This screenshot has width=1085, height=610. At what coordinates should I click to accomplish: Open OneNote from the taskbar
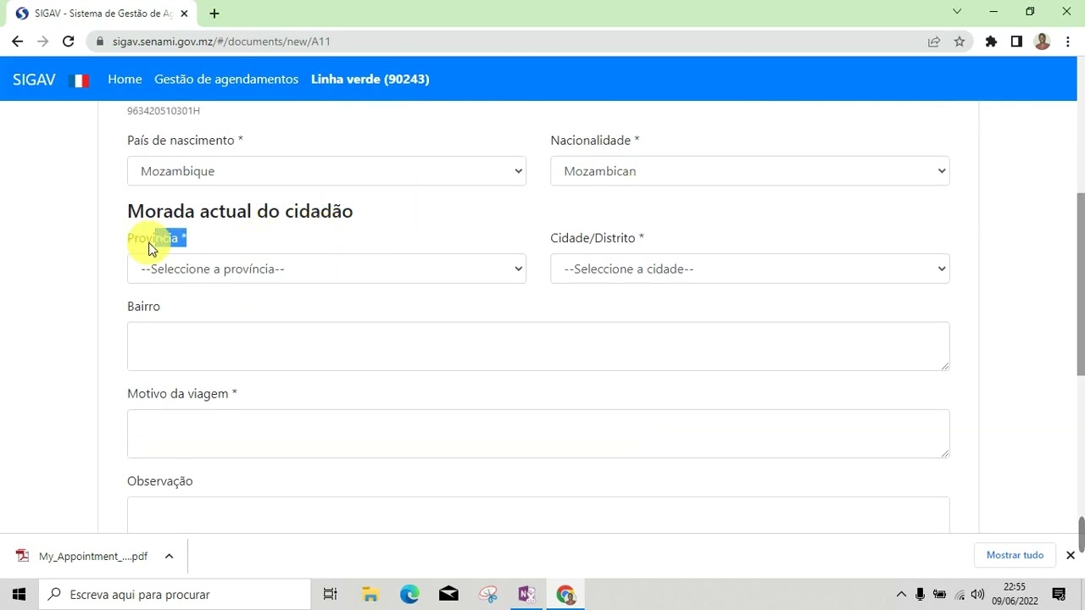point(526,594)
